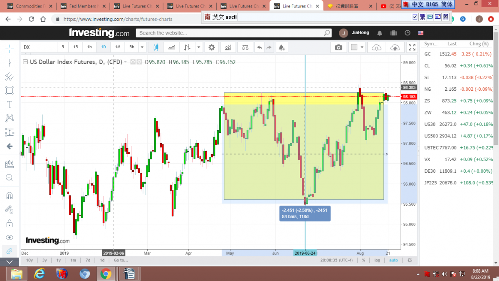The height and width of the screenshot is (281, 499).
Task: Switch to the Commodities browser tab
Action: click(x=27, y=6)
